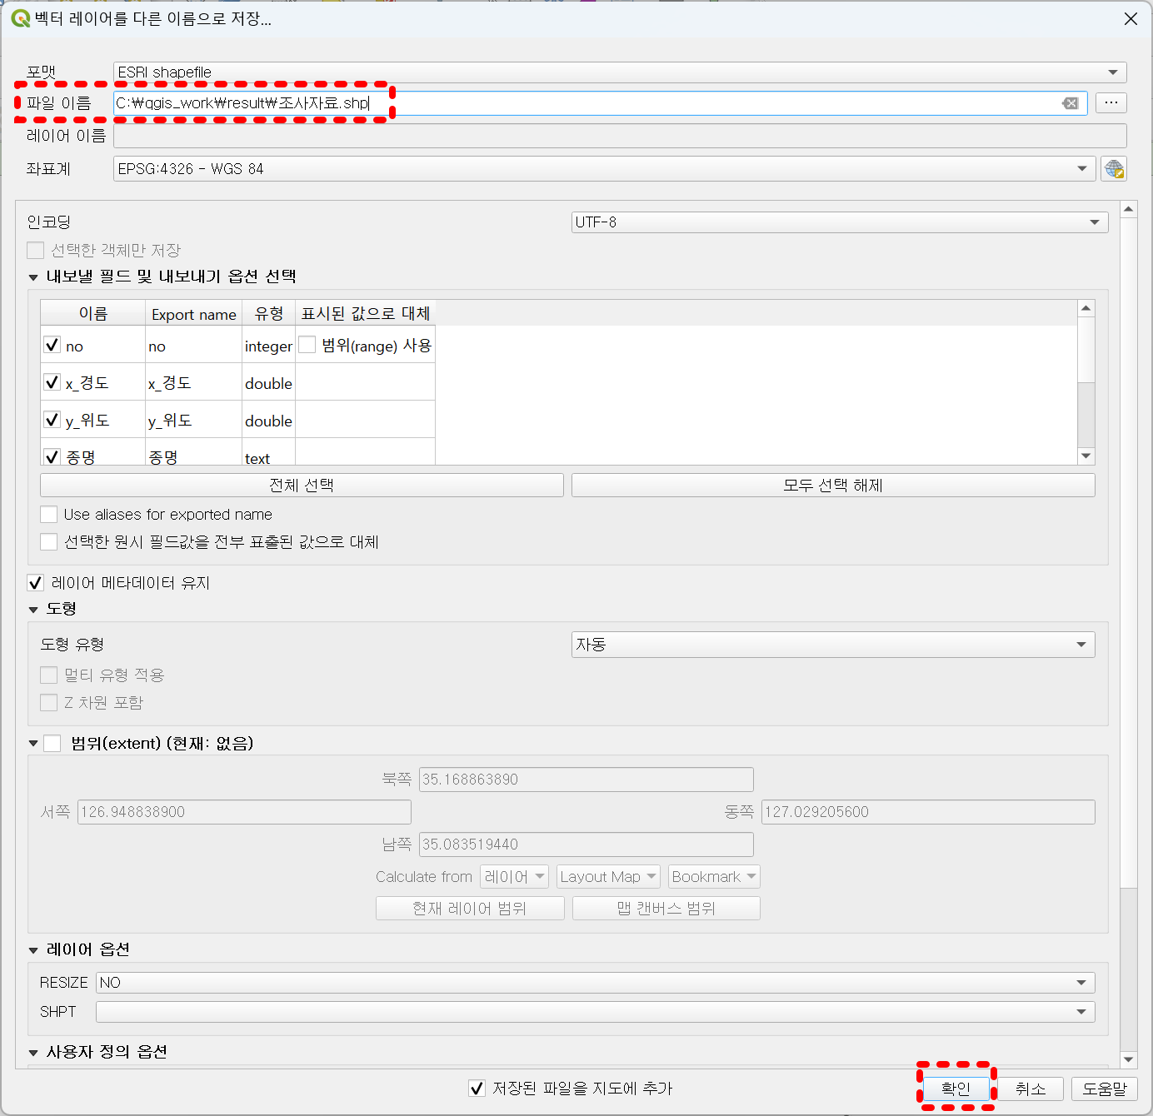1153x1116 pixels.
Task: Open the Bookmark dropdown
Action: pyautogui.click(x=714, y=877)
